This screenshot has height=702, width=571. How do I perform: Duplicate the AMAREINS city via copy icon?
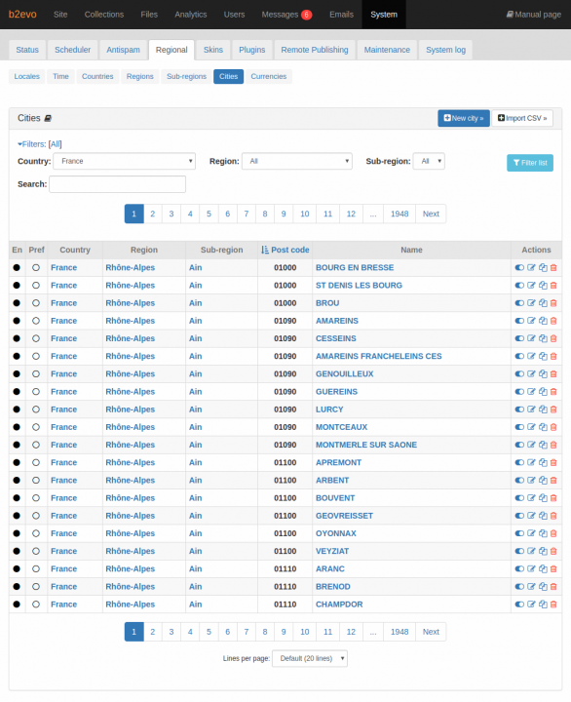point(543,321)
